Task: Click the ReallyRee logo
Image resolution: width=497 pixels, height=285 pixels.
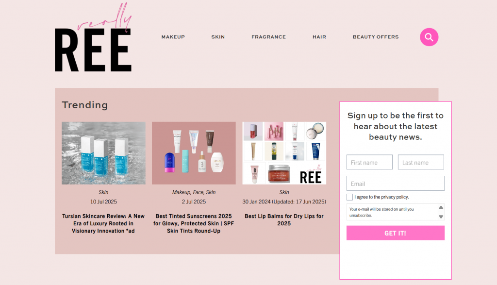Action: pyautogui.click(x=93, y=44)
